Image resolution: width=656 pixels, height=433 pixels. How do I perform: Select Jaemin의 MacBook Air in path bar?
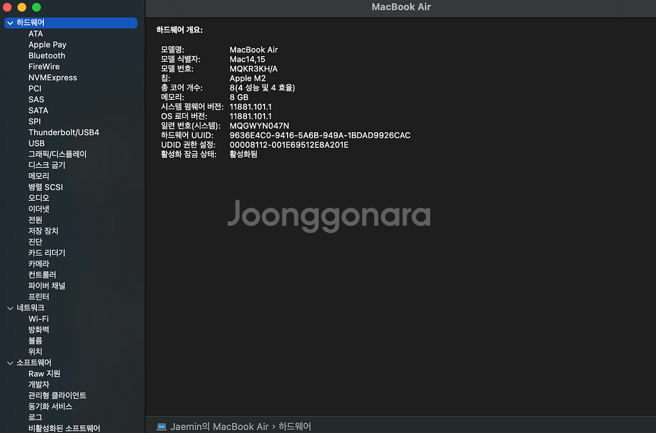219,427
